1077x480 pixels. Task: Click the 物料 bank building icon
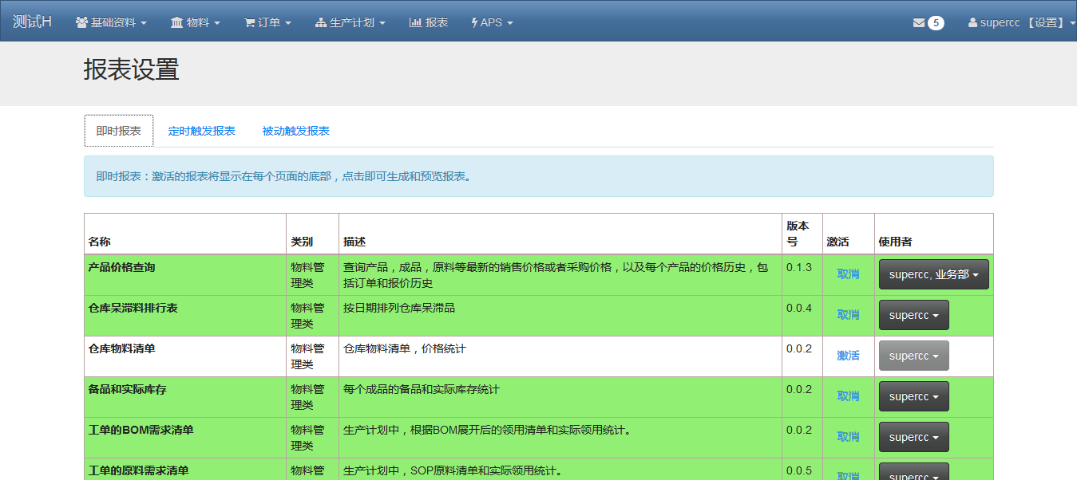coord(176,23)
